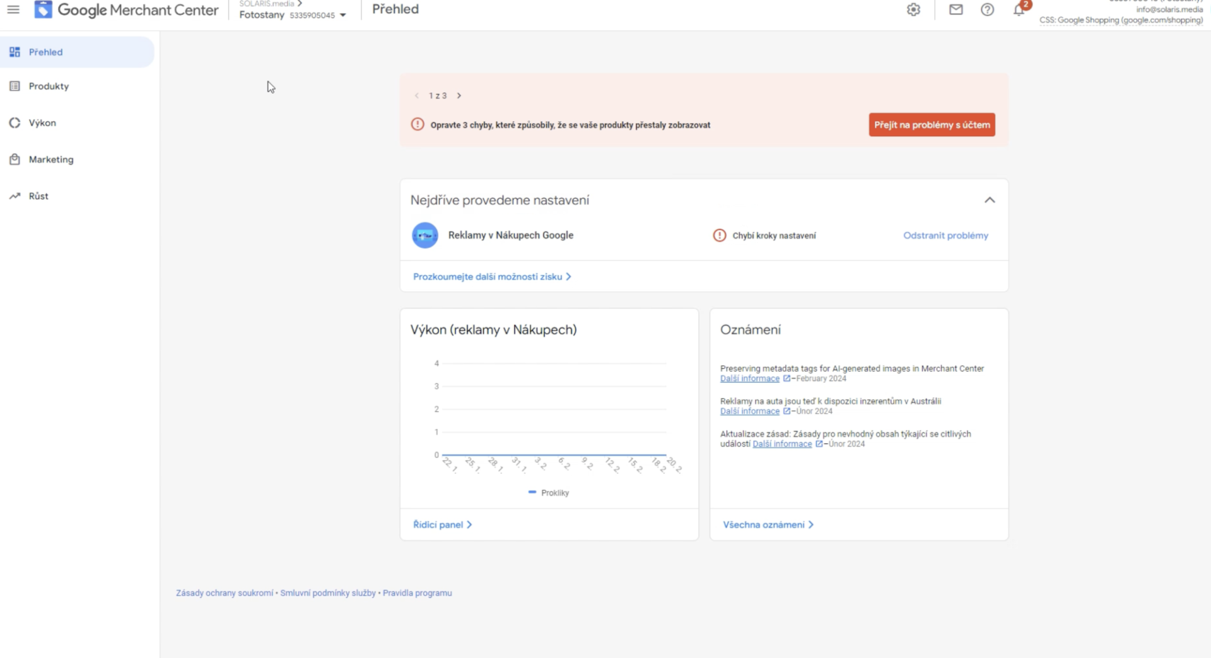Open the Výkon menu item
The image size is (1211, 658).
(77, 122)
